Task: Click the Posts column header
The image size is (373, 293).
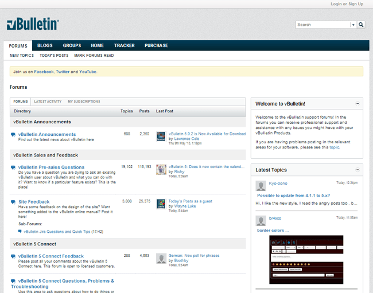Action: [145, 111]
